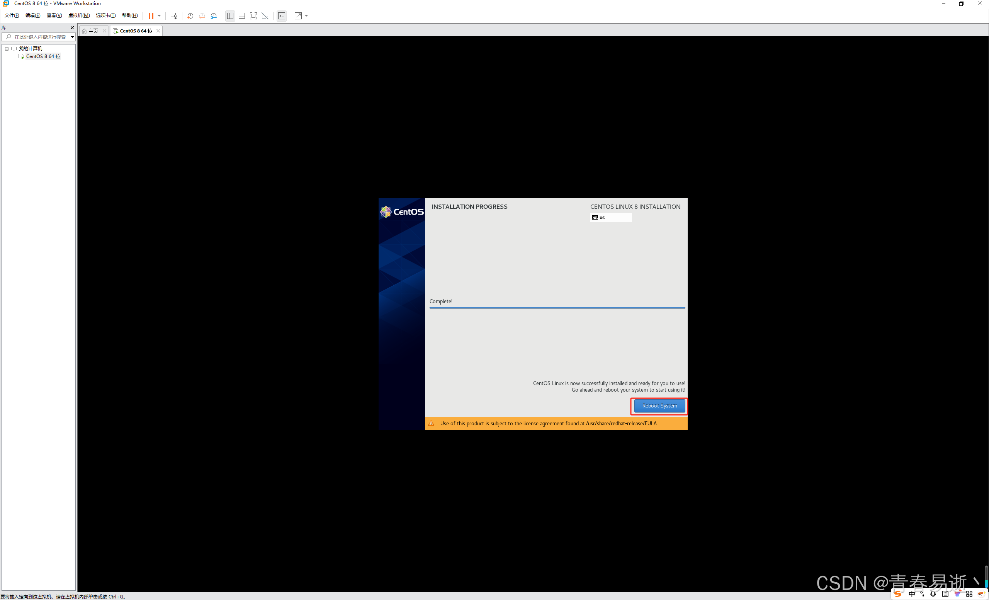
Task: Toggle Sogou input between Chinese and English
Action: coord(912,594)
